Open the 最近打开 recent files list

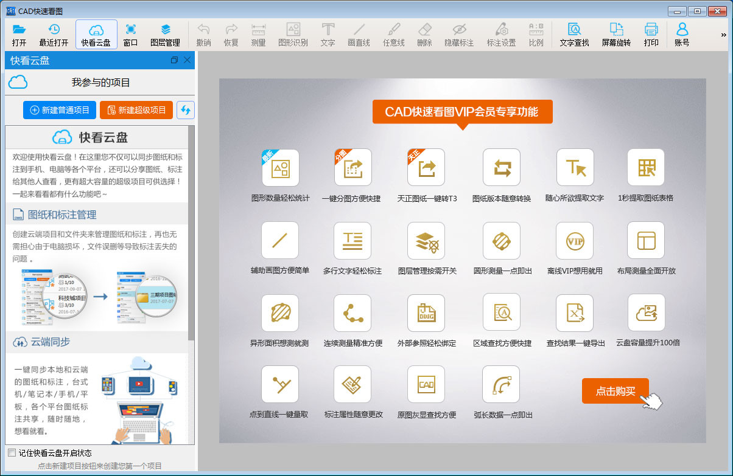[54, 35]
